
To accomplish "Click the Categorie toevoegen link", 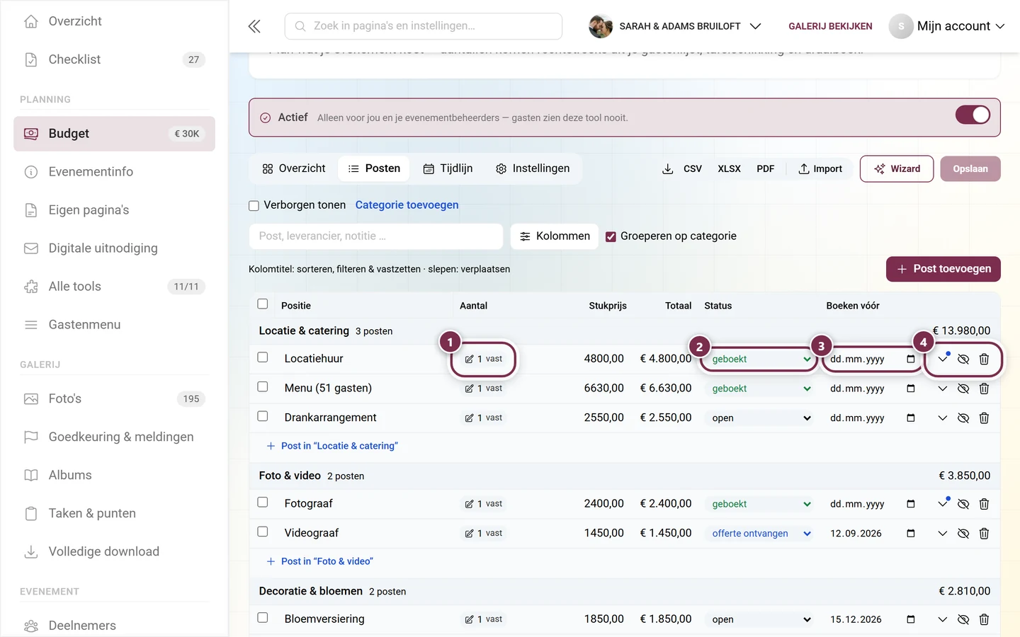I will (x=407, y=205).
